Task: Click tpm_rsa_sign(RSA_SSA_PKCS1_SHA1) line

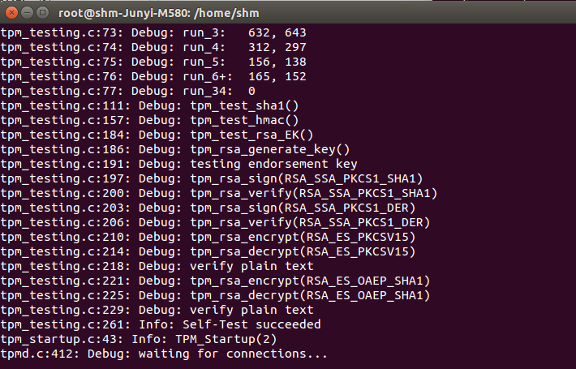Action: coord(212,178)
